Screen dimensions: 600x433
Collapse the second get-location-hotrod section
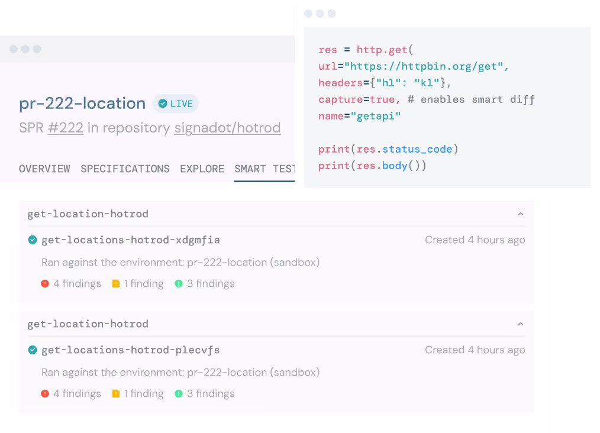click(521, 324)
